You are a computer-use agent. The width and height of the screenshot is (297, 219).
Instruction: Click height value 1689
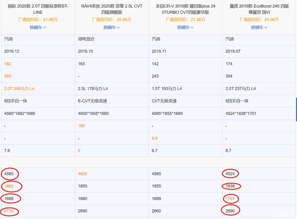(156, 199)
